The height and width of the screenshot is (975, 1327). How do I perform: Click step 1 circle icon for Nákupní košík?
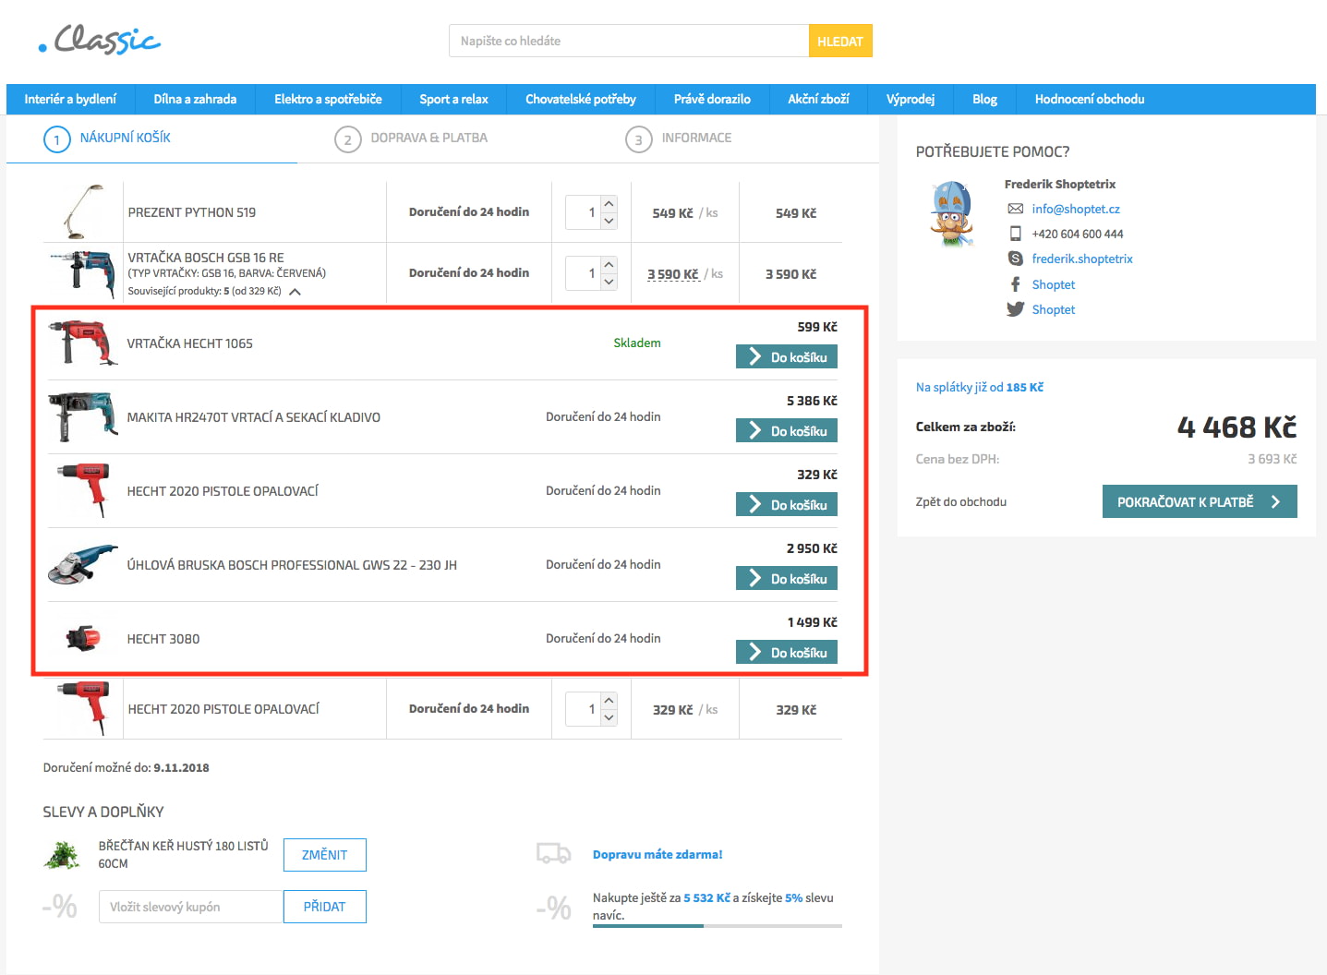[x=57, y=139]
